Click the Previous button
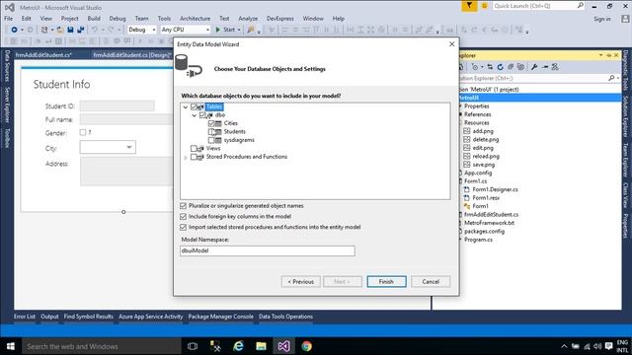This screenshot has width=632, height=355. pyautogui.click(x=300, y=282)
